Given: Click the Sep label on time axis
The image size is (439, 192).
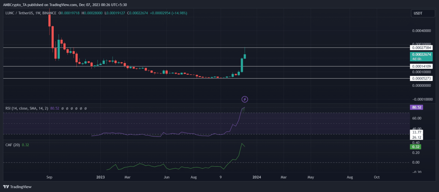Looking at the screenshot, I should [49, 177].
